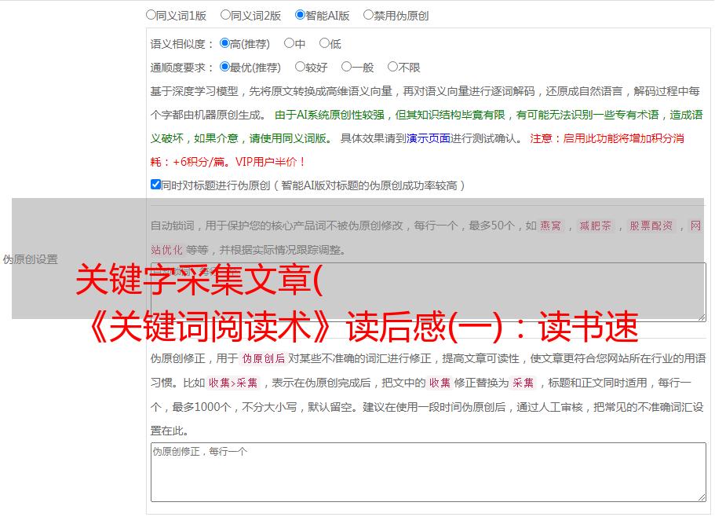Grab the resize handle of 自动锁词 textarea
715x517 pixels.
point(702,317)
